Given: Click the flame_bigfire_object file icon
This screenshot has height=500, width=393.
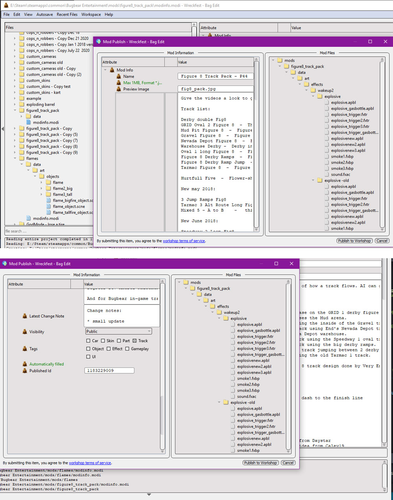Looking at the screenshot, I should click(x=49, y=201).
